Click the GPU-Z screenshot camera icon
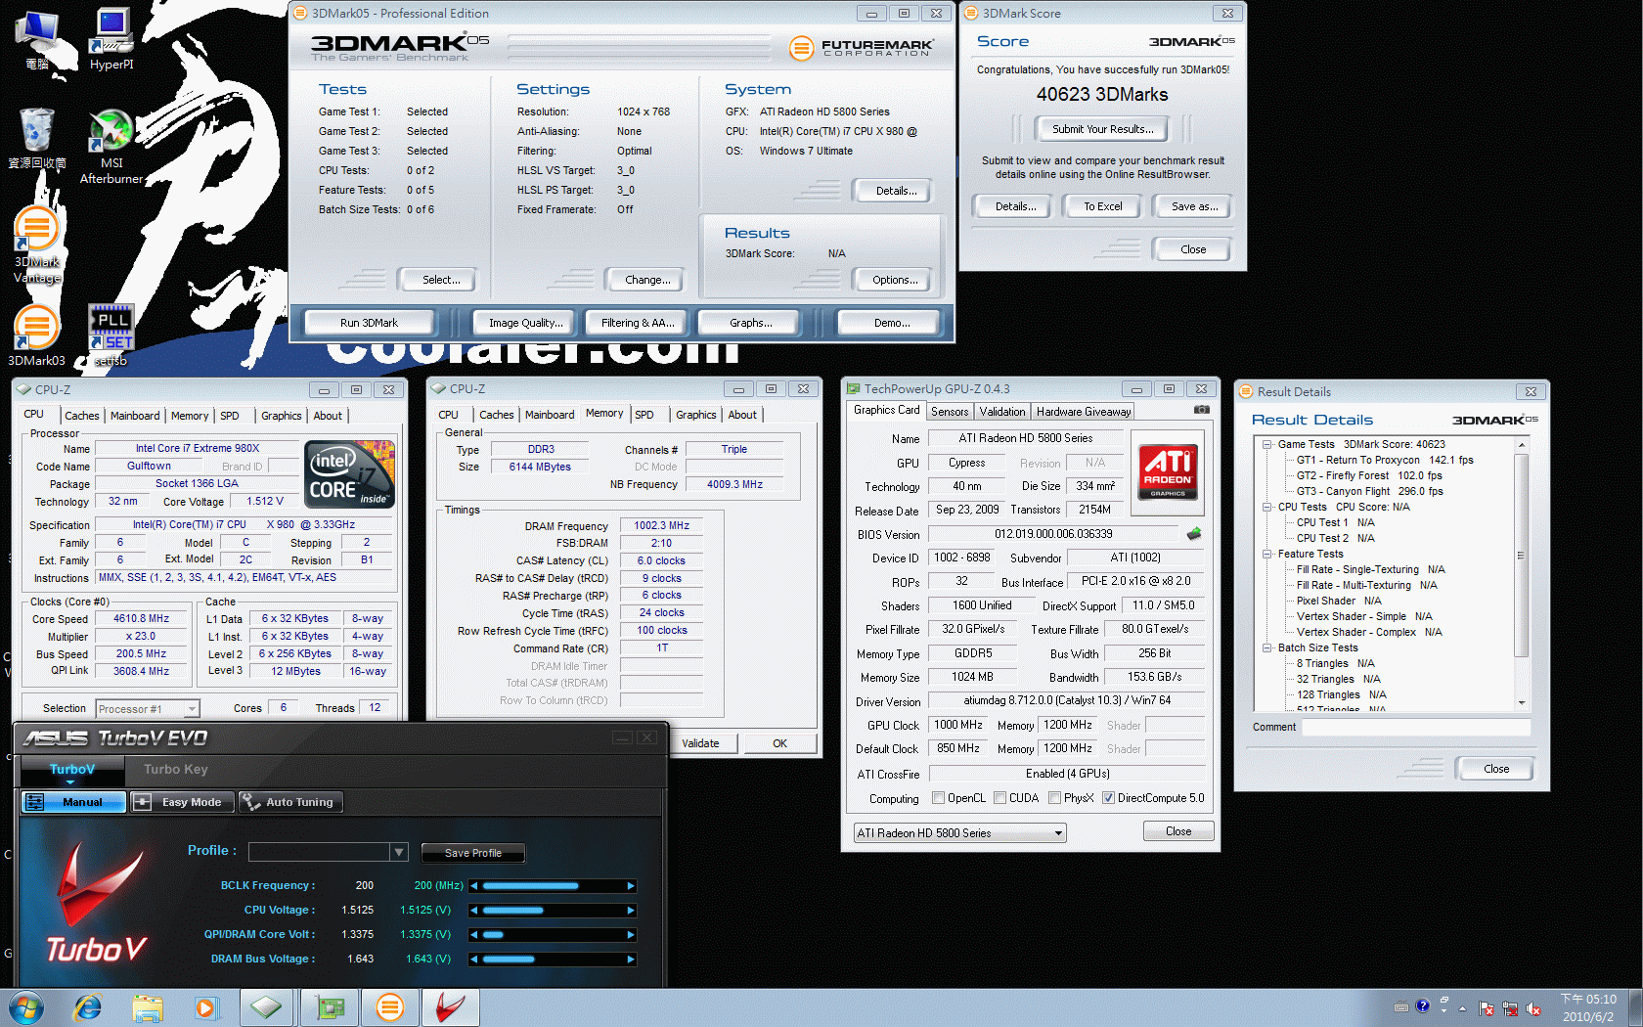The image size is (1643, 1027). coord(1202,410)
